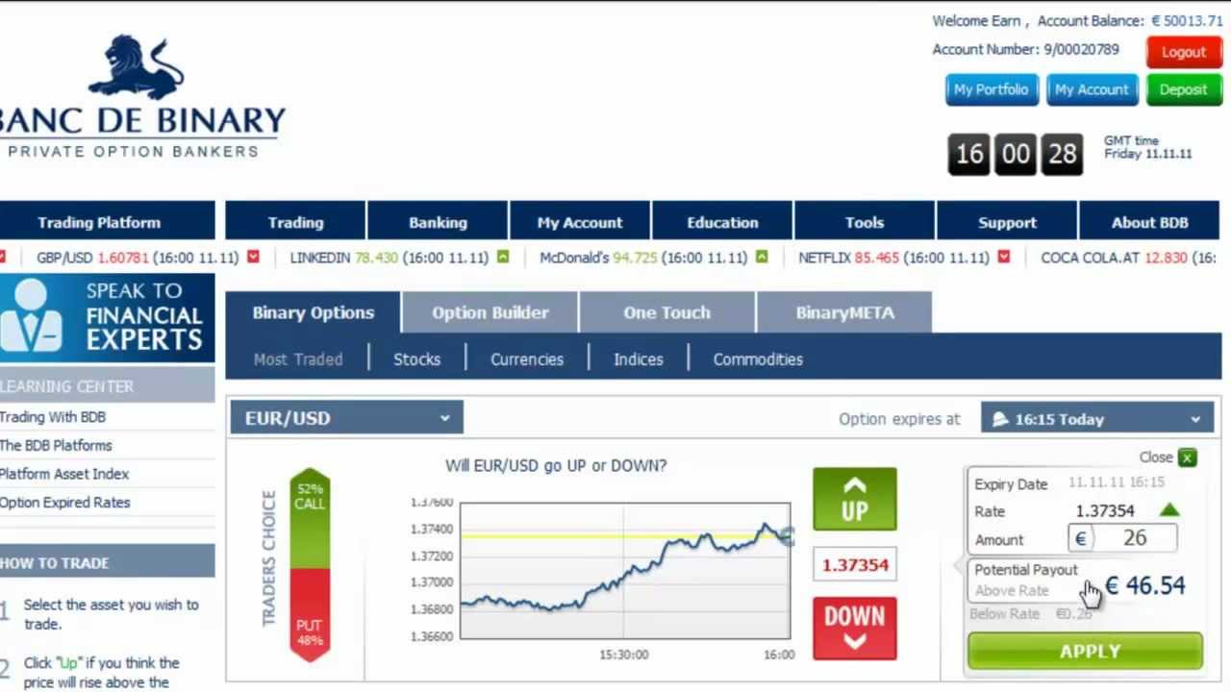Screen dimensions: 1231x692
Task: Click the green up indicator beside McDonald's
Action: [x=762, y=257]
